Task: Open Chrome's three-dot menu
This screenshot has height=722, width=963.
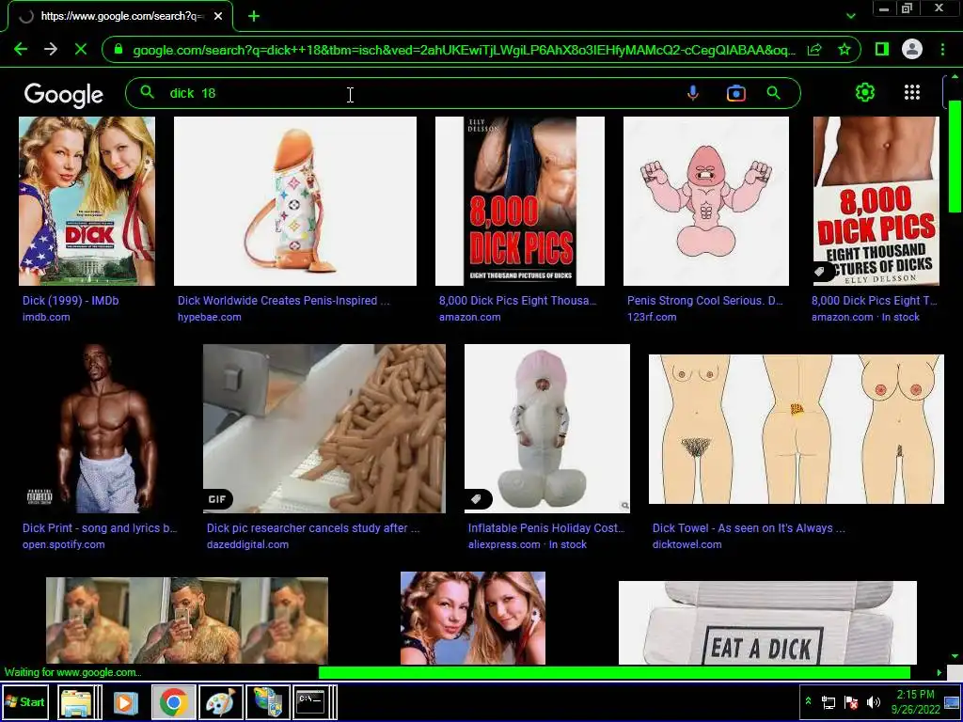Action: [x=942, y=49]
